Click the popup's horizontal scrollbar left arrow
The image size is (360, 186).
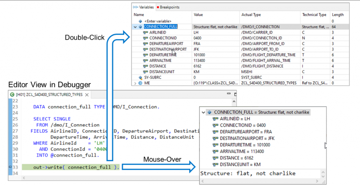202,181
